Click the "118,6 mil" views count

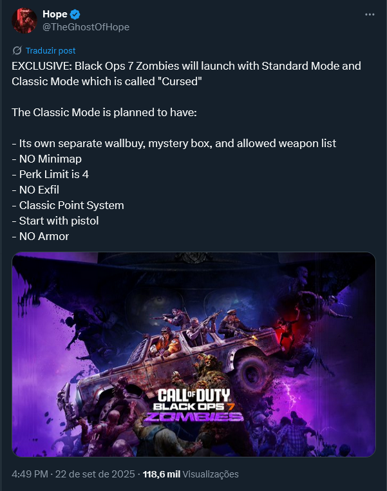[162, 474]
